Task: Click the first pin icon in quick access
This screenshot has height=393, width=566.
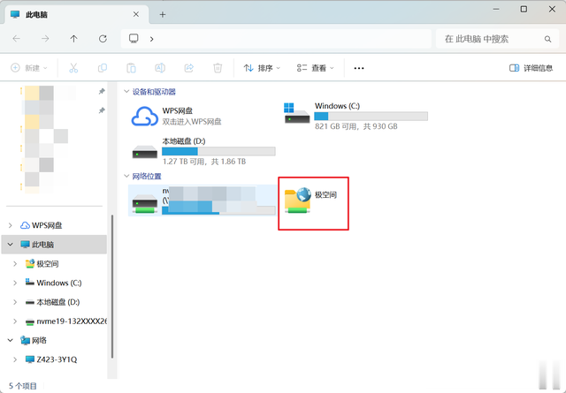Action: click(102, 92)
